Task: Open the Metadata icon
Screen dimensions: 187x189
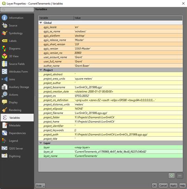Action: (4, 125)
